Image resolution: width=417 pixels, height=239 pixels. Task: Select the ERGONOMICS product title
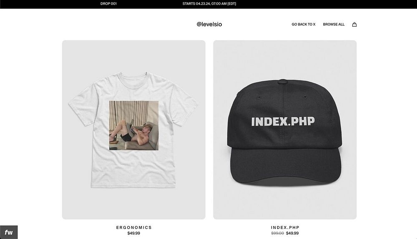pos(134,228)
